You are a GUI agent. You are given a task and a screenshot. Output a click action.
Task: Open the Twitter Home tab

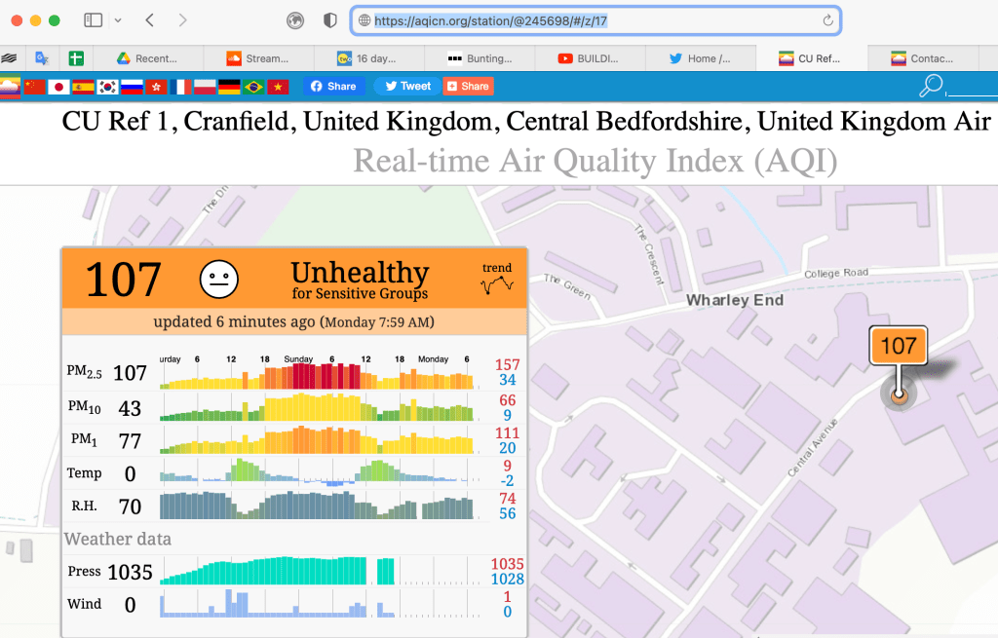click(x=700, y=58)
